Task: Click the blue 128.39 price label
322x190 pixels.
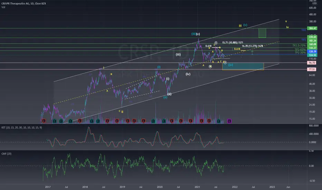Action: pos(312,51)
